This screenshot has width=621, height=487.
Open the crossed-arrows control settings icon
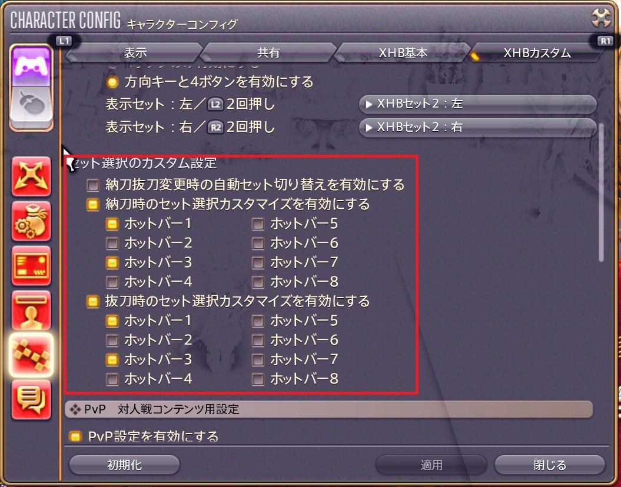[31, 176]
